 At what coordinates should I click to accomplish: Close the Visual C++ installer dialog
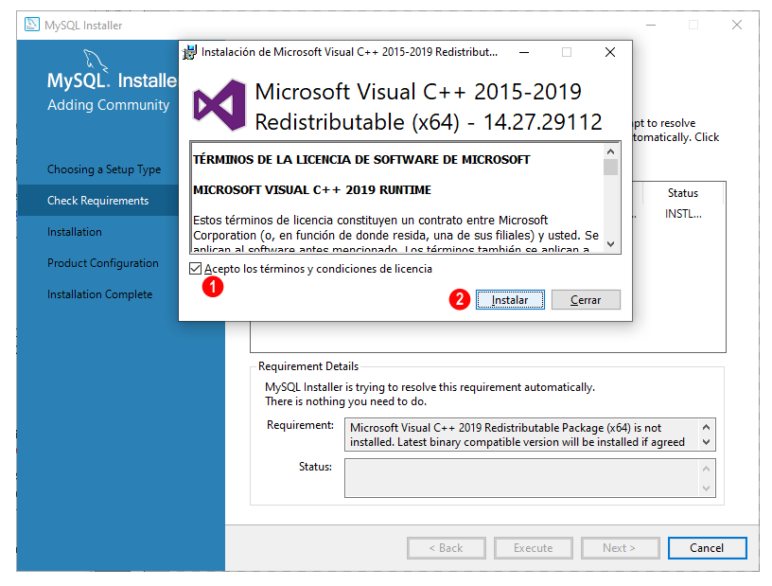[610, 52]
